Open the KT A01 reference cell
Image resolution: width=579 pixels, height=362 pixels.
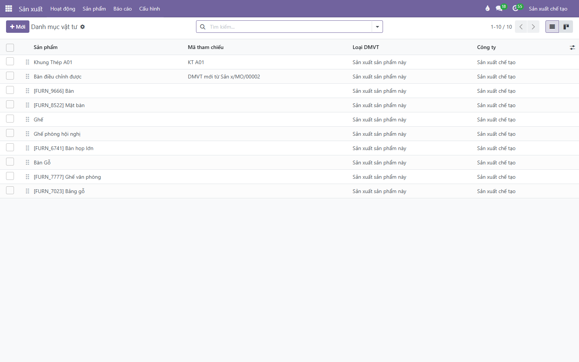pyautogui.click(x=196, y=62)
